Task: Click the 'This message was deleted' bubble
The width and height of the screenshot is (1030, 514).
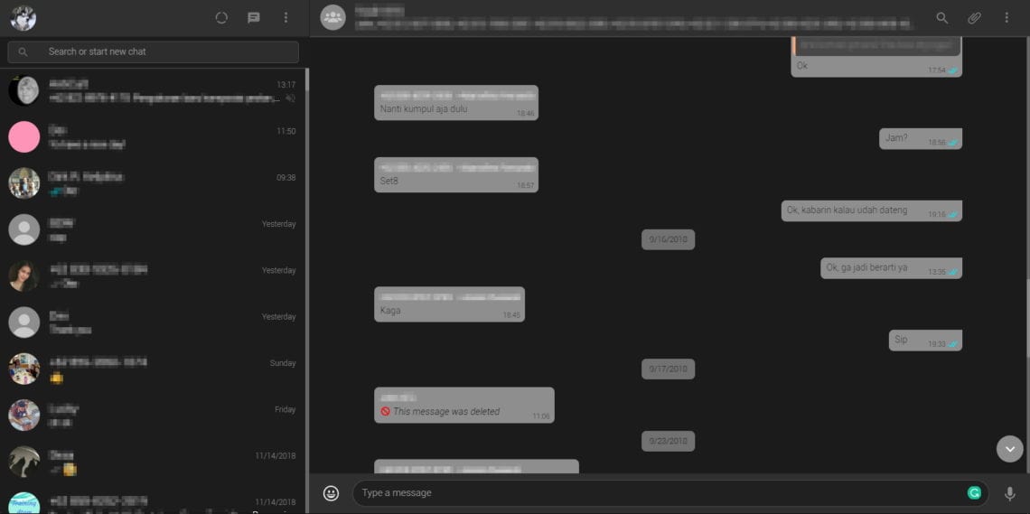Action: (x=463, y=406)
